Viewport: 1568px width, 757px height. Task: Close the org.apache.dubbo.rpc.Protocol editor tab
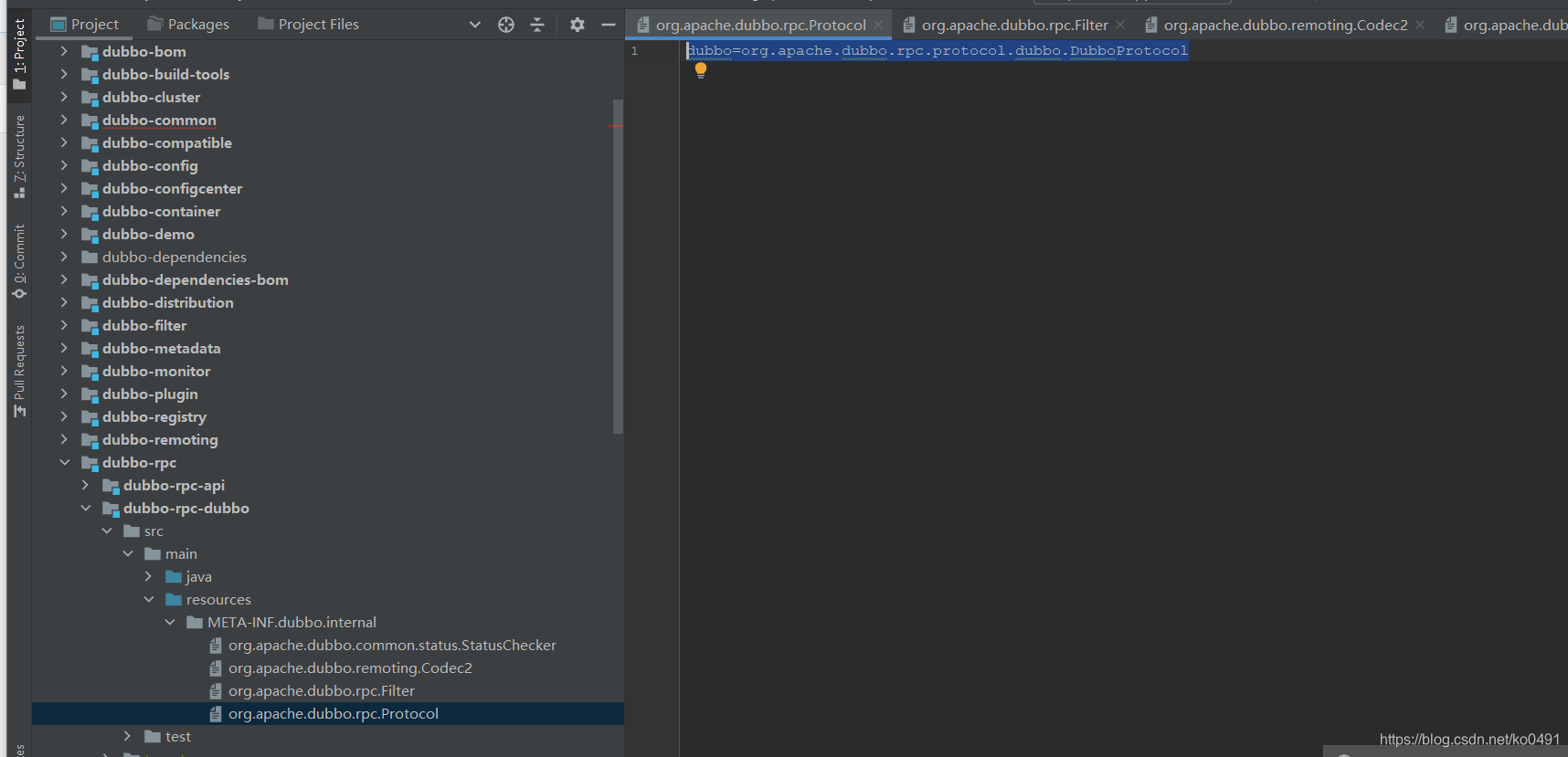point(878,25)
